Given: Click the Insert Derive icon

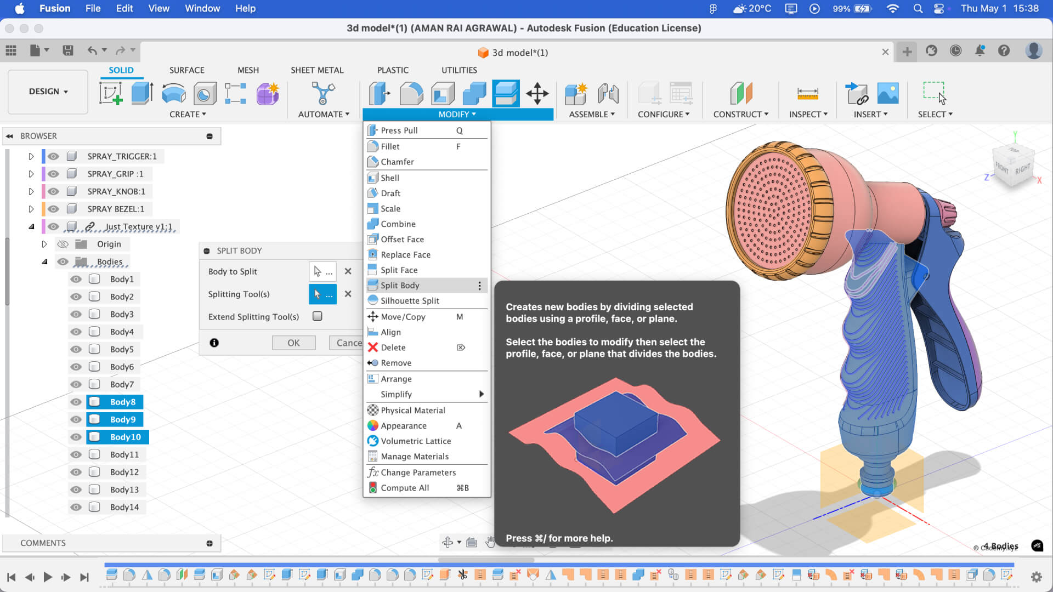Looking at the screenshot, I should click(x=856, y=93).
